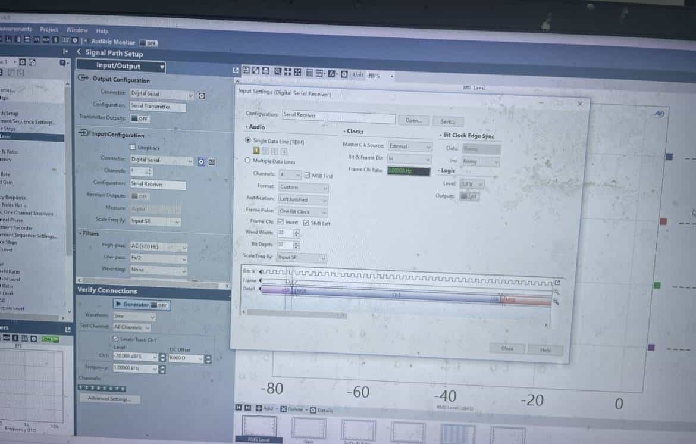Image resolution: width=696 pixels, height=444 pixels.
Task: Open the input connector settings gear icon
Action: (201, 161)
